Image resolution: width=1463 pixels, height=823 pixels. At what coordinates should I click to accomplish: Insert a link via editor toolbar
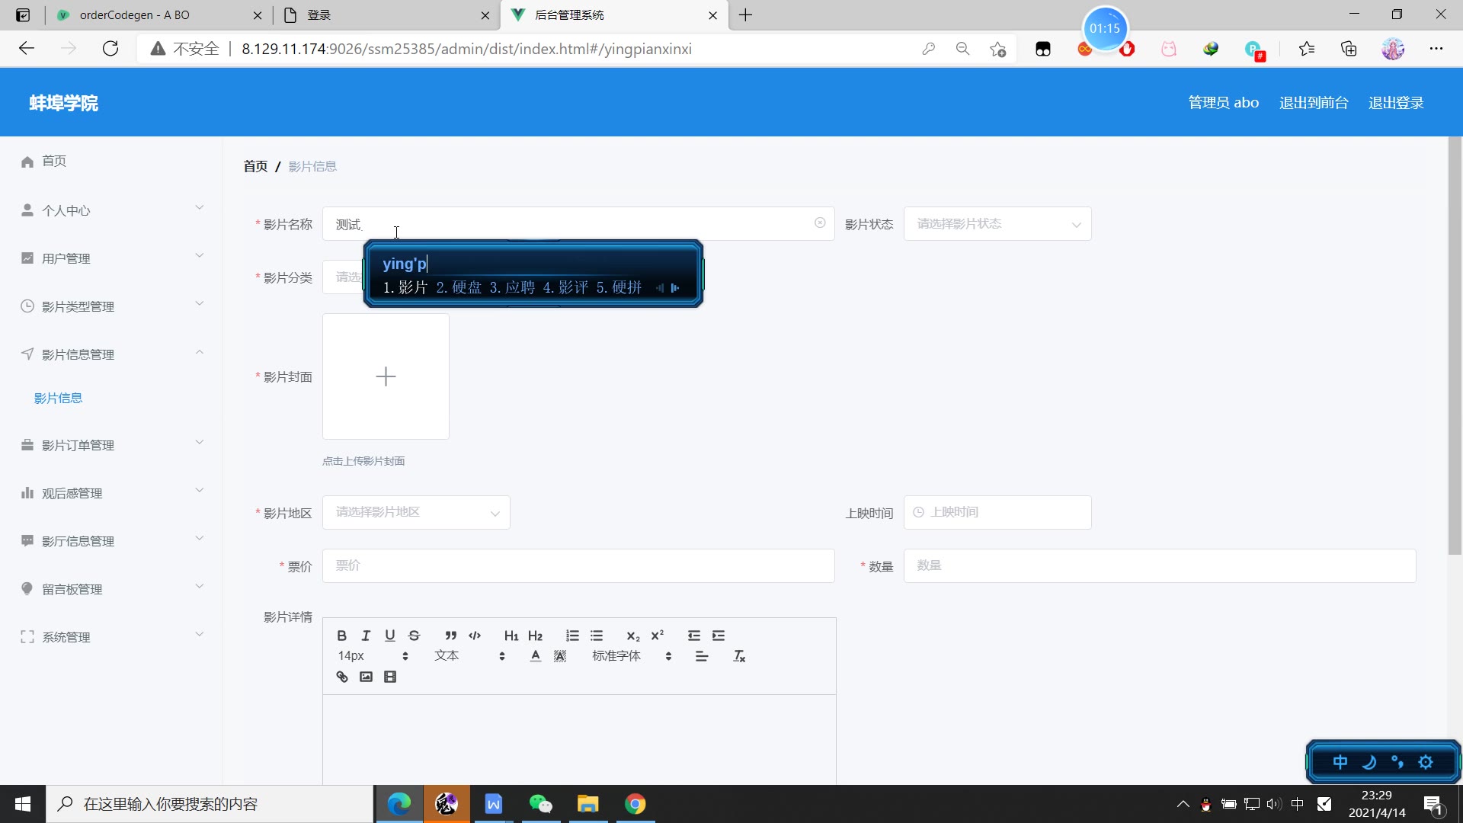point(342,677)
